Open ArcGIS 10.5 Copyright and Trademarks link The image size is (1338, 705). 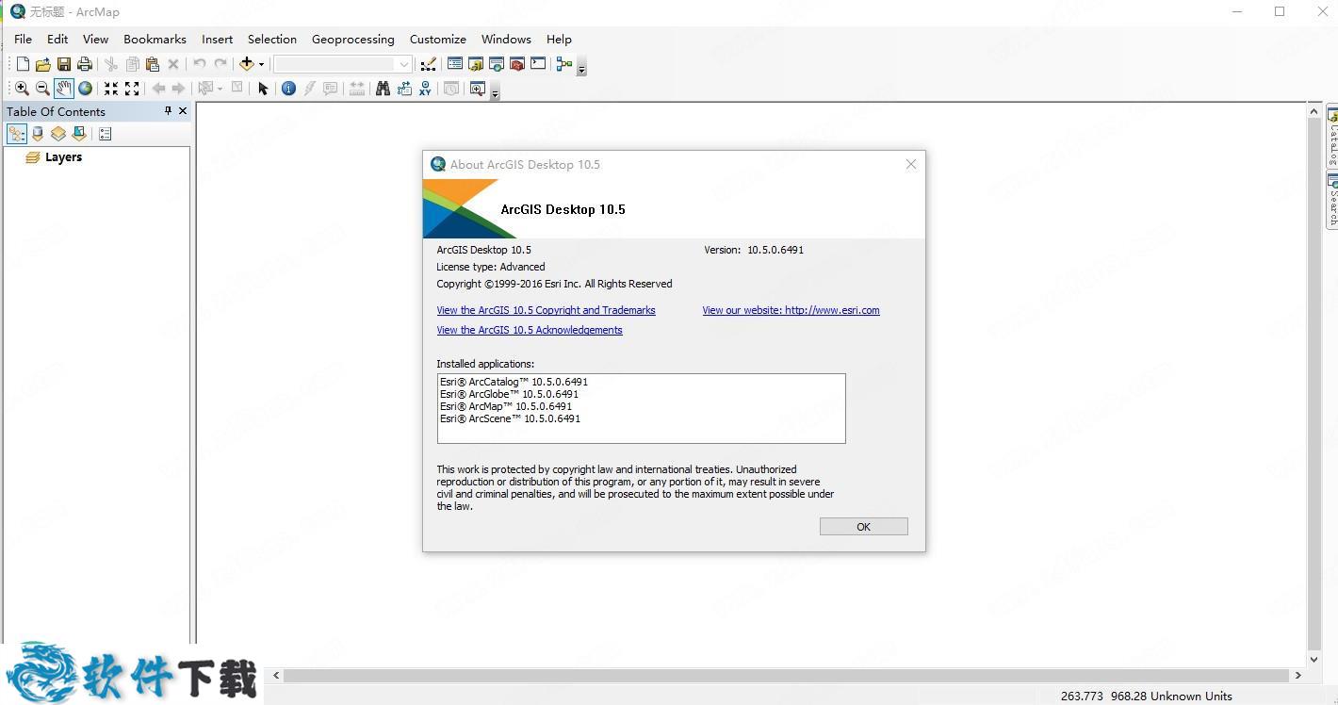pyautogui.click(x=546, y=310)
